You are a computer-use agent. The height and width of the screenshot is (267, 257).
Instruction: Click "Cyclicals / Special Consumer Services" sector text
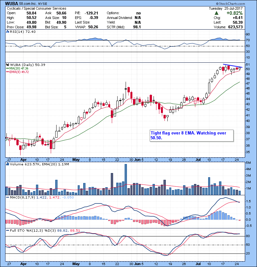click(37, 8)
